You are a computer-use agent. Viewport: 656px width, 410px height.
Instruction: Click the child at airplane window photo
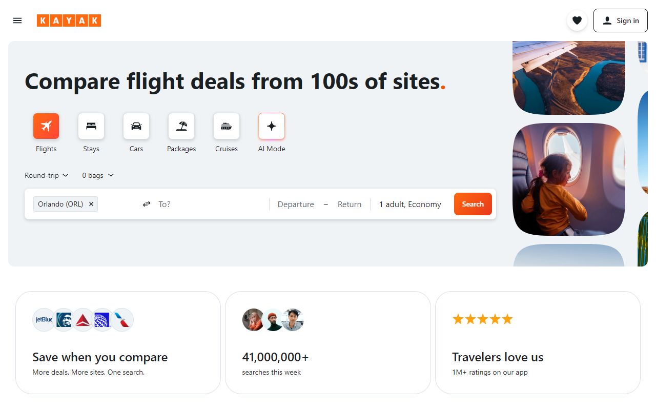click(569, 179)
